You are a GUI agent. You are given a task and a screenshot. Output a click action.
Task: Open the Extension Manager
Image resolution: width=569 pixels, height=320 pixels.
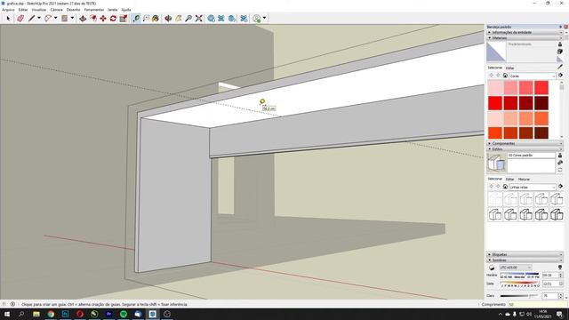244,18
